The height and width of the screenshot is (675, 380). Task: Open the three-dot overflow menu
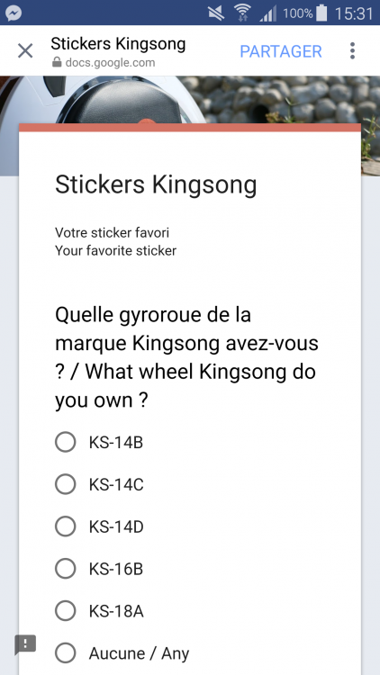[352, 50]
